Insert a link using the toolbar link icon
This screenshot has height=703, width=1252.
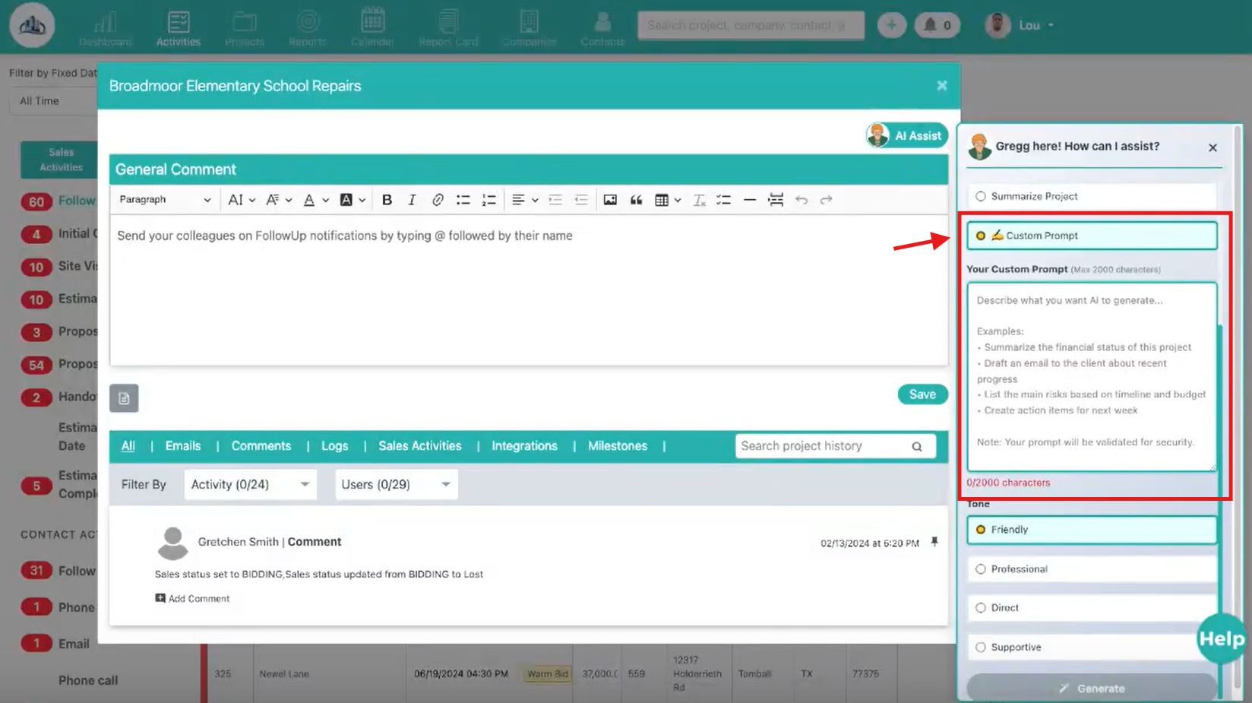click(x=438, y=200)
